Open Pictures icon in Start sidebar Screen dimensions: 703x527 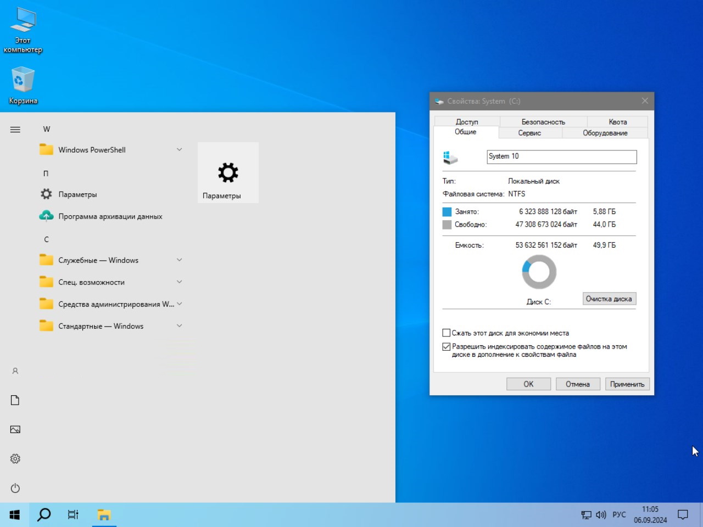pos(15,429)
